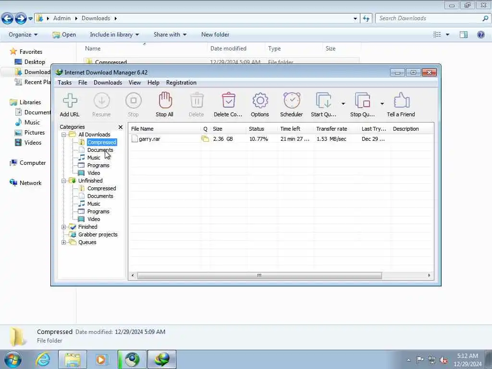
Task: Toggle the Explorer preview pane icon
Action: [x=464, y=35]
